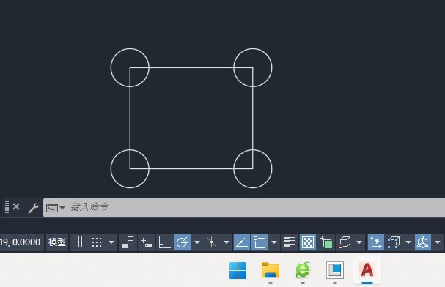This screenshot has width=445, height=287.
Task: Click the infer constraints status icon
Action: pyautogui.click(x=128, y=242)
